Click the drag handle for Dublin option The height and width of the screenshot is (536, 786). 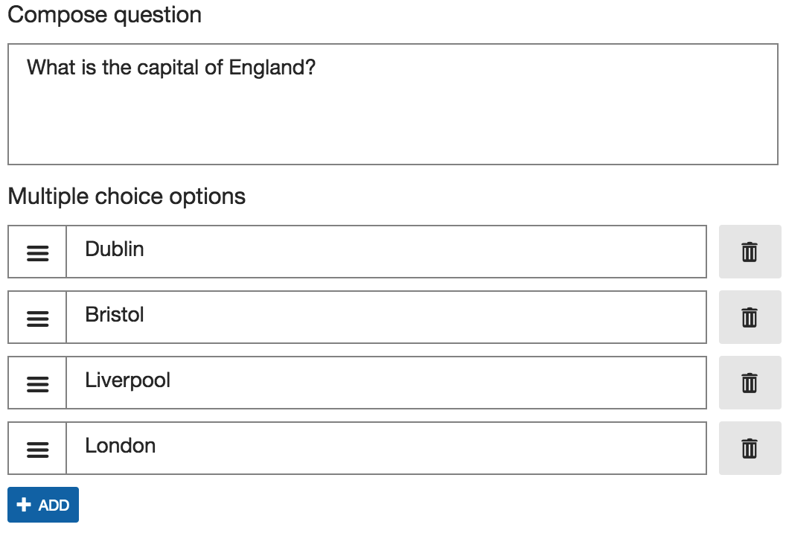click(x=37, y=252)
